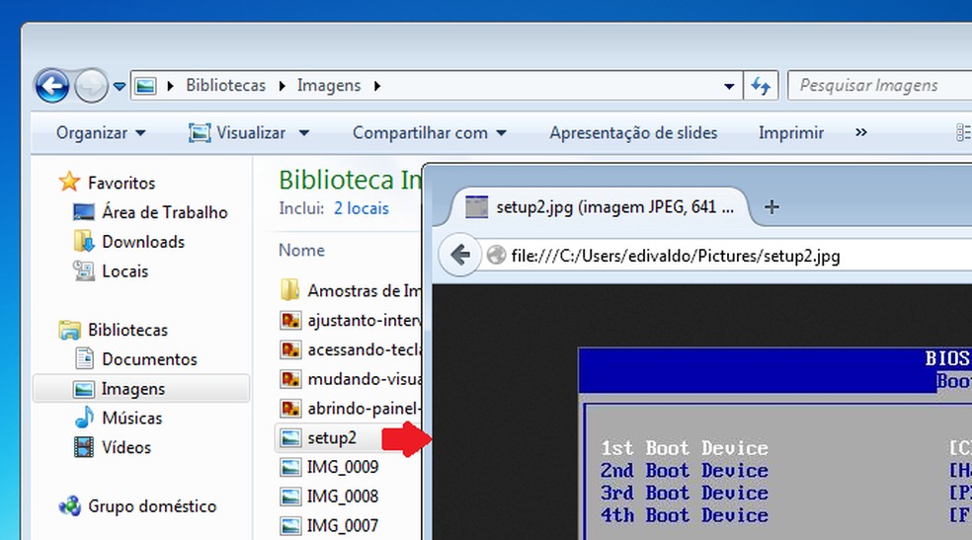This screenshot has width=972, height=540.
Task: Click Explorer's greyed forward arrow button
Action: click(91, 86)
